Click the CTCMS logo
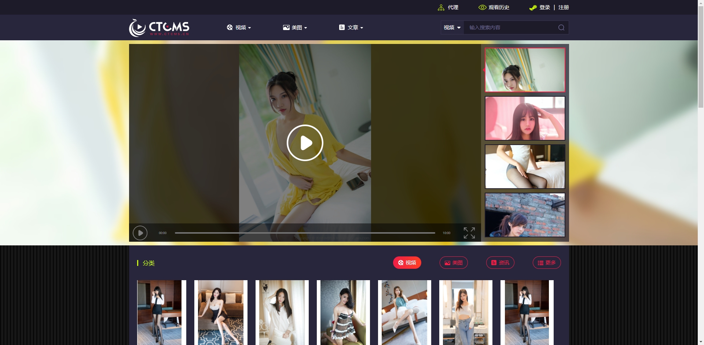This screenshot has height=345, width=704. 159,27
